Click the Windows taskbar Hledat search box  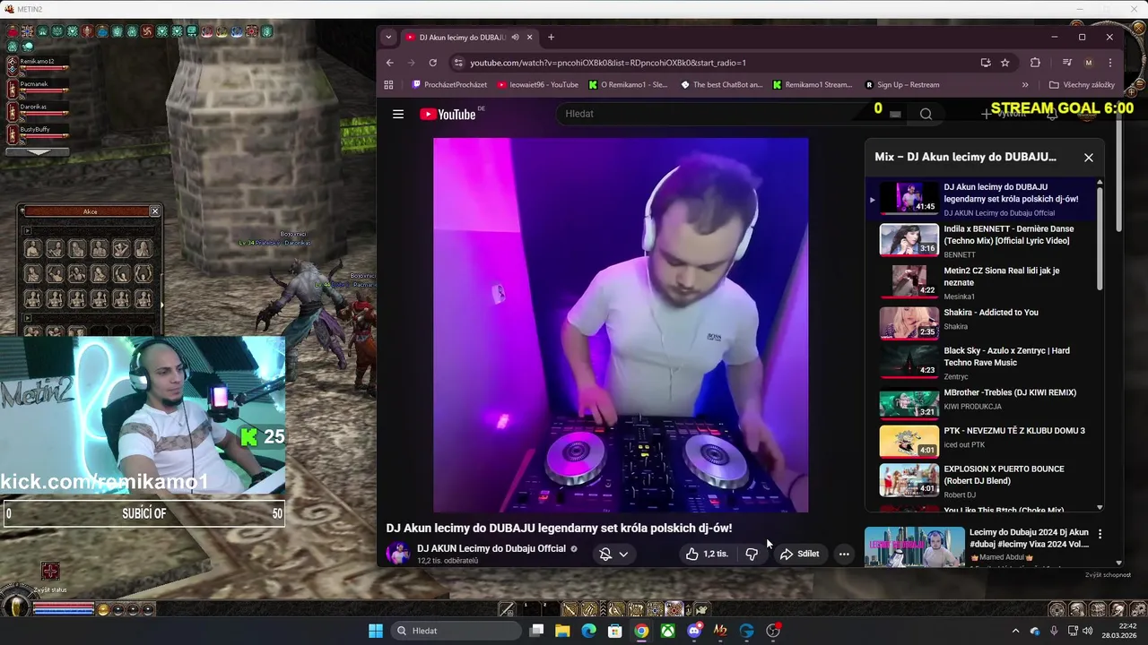456,631
